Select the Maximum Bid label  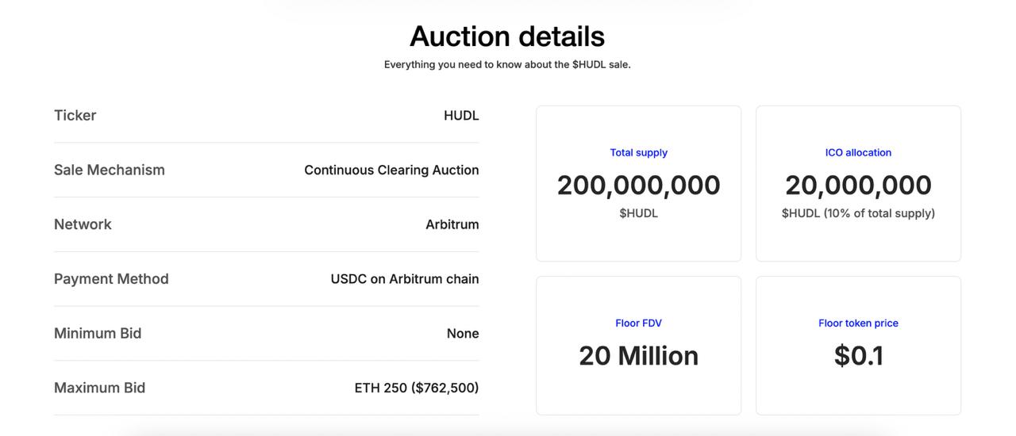point(99,388)
